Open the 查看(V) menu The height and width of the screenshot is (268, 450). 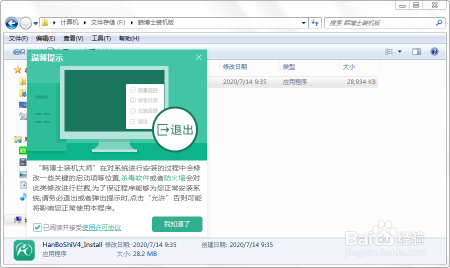(73, 38)
